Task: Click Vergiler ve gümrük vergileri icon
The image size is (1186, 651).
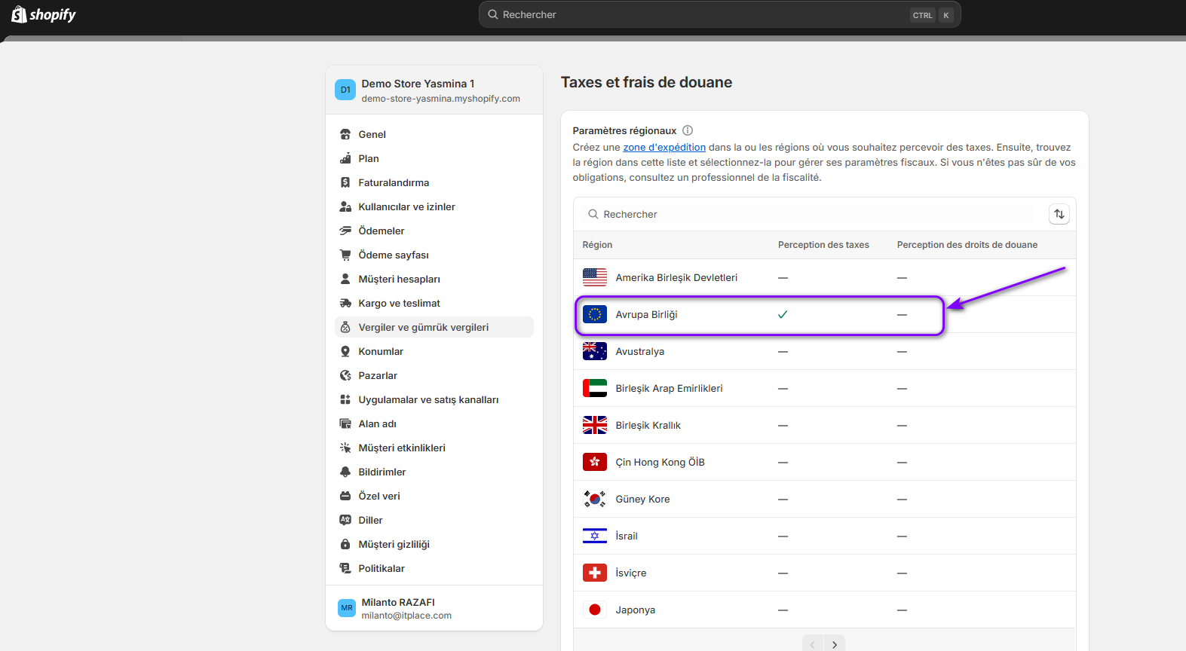Action: pyautogui.click(x=345, y=327)
